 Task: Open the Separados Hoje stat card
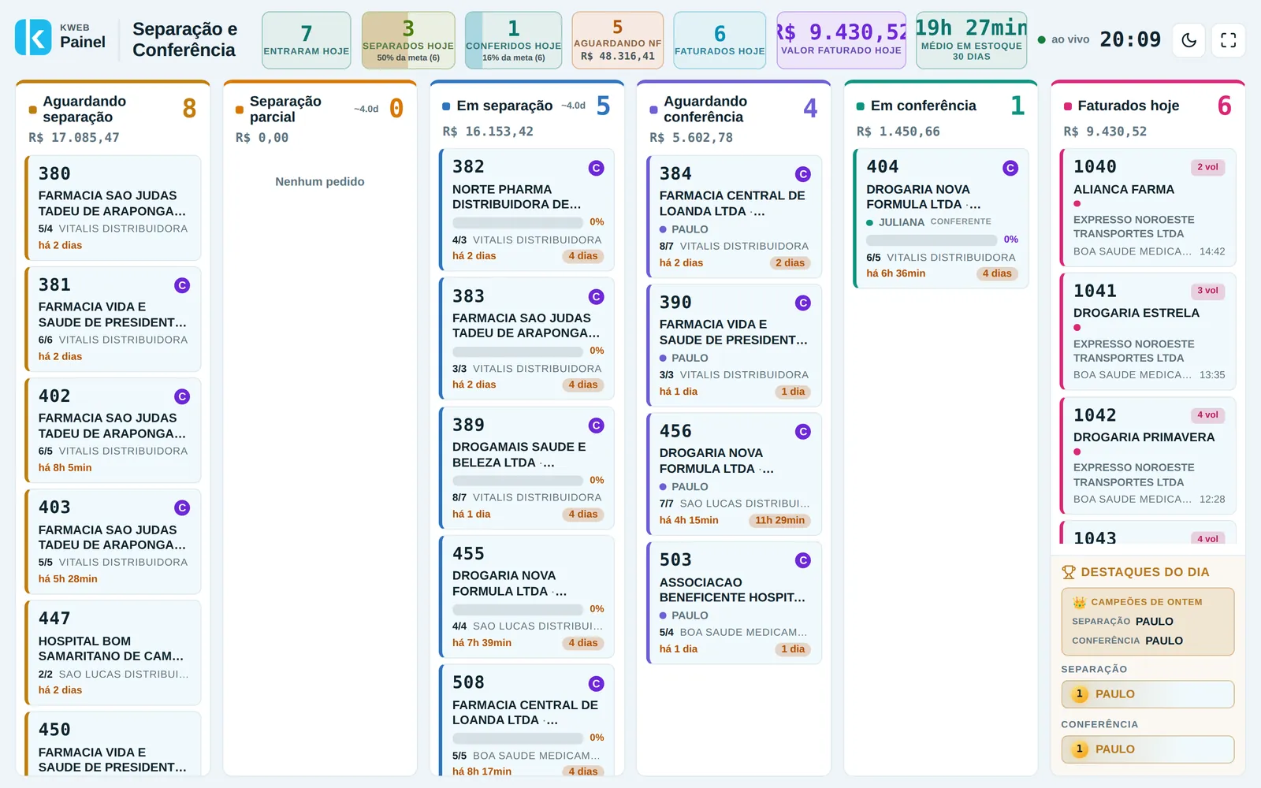408,40
